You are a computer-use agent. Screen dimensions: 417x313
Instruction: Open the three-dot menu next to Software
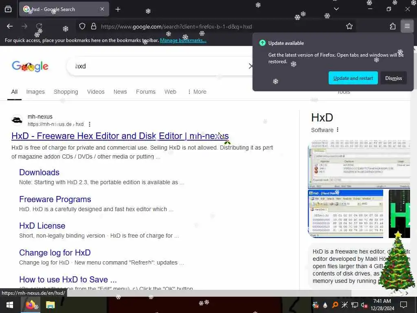[x=338, y=130]
